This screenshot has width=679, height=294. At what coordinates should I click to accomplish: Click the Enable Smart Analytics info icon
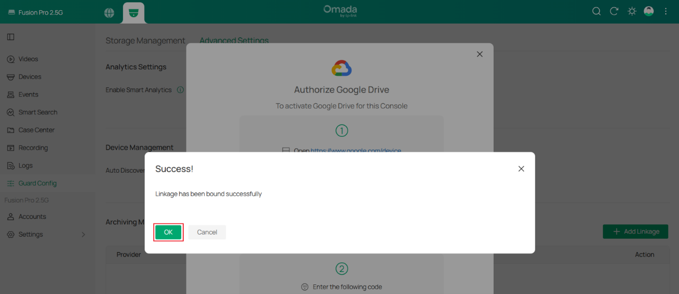pyautogui.click(x=180, y=90)
